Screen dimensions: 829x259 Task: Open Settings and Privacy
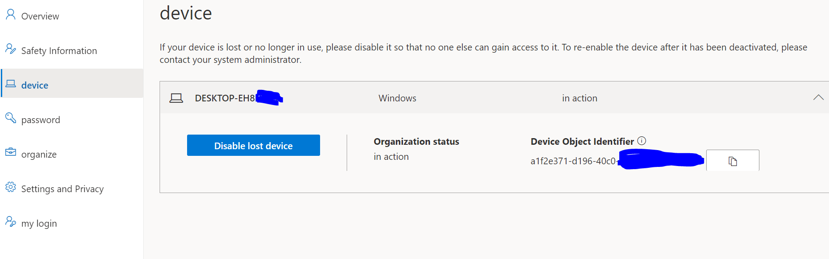(63, 189)
